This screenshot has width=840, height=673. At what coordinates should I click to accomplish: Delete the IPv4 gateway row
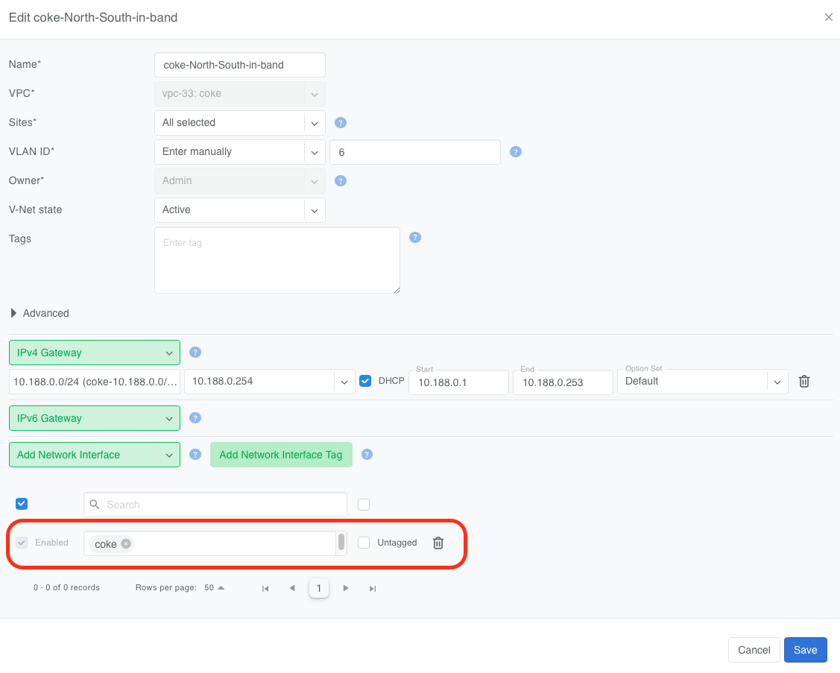click(804, 382)
